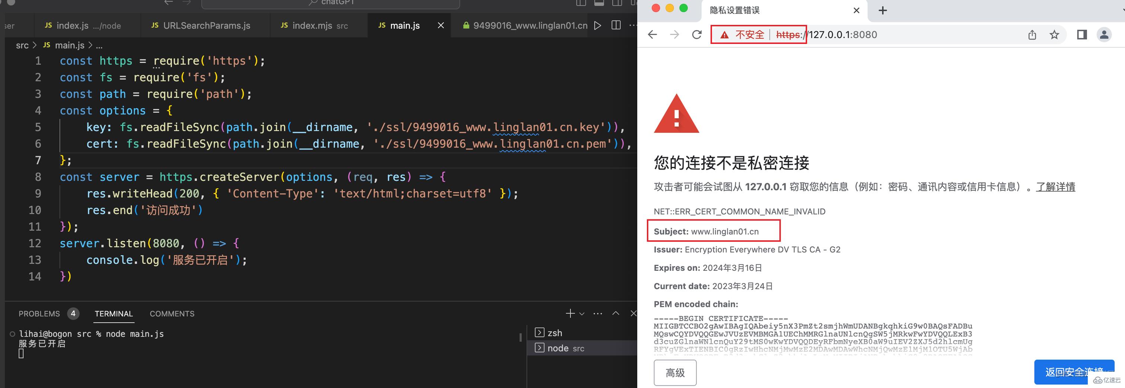Toggle Chrome side panel icon

click(x=1082, y=35)
